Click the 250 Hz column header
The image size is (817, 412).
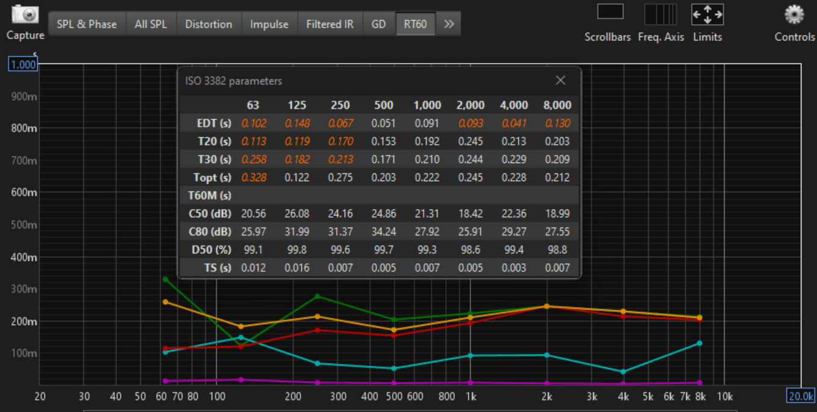tap(340, 105)
